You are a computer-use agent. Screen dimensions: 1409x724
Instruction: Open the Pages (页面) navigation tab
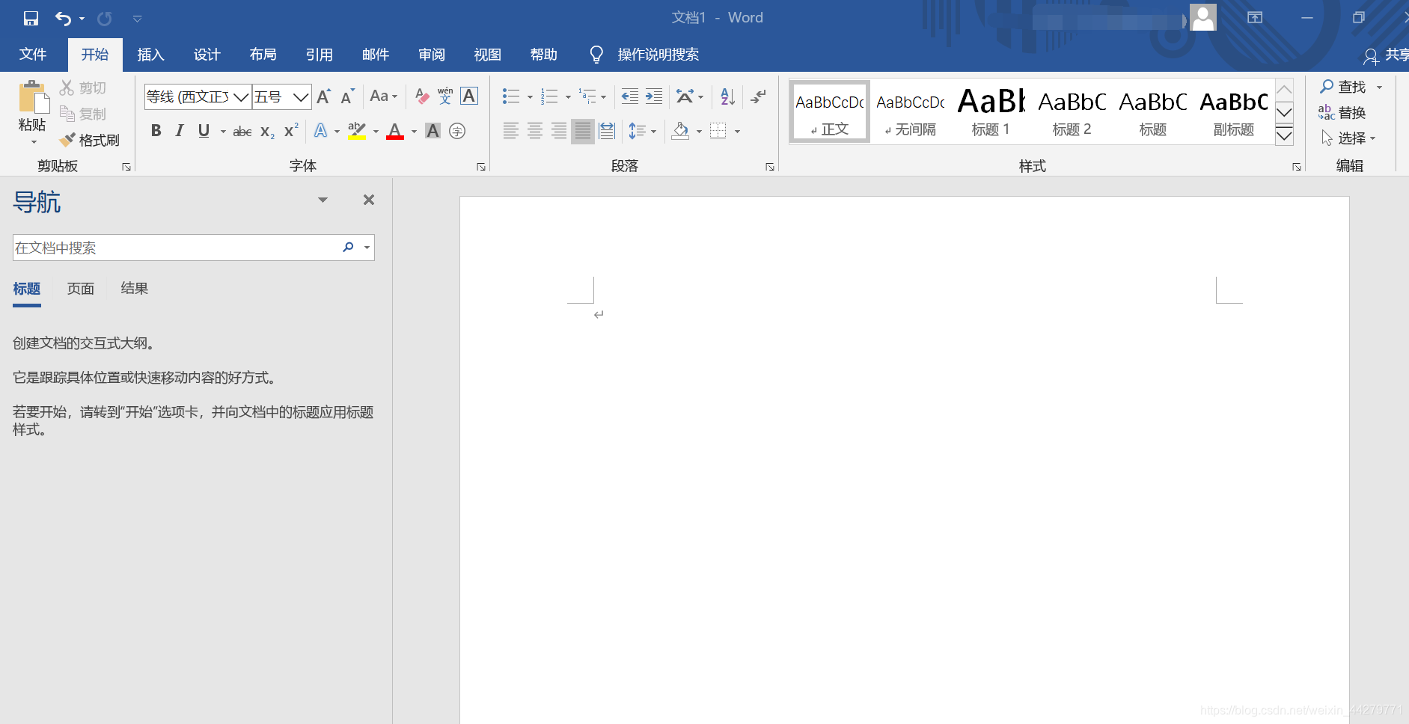[x=81, y=289]
